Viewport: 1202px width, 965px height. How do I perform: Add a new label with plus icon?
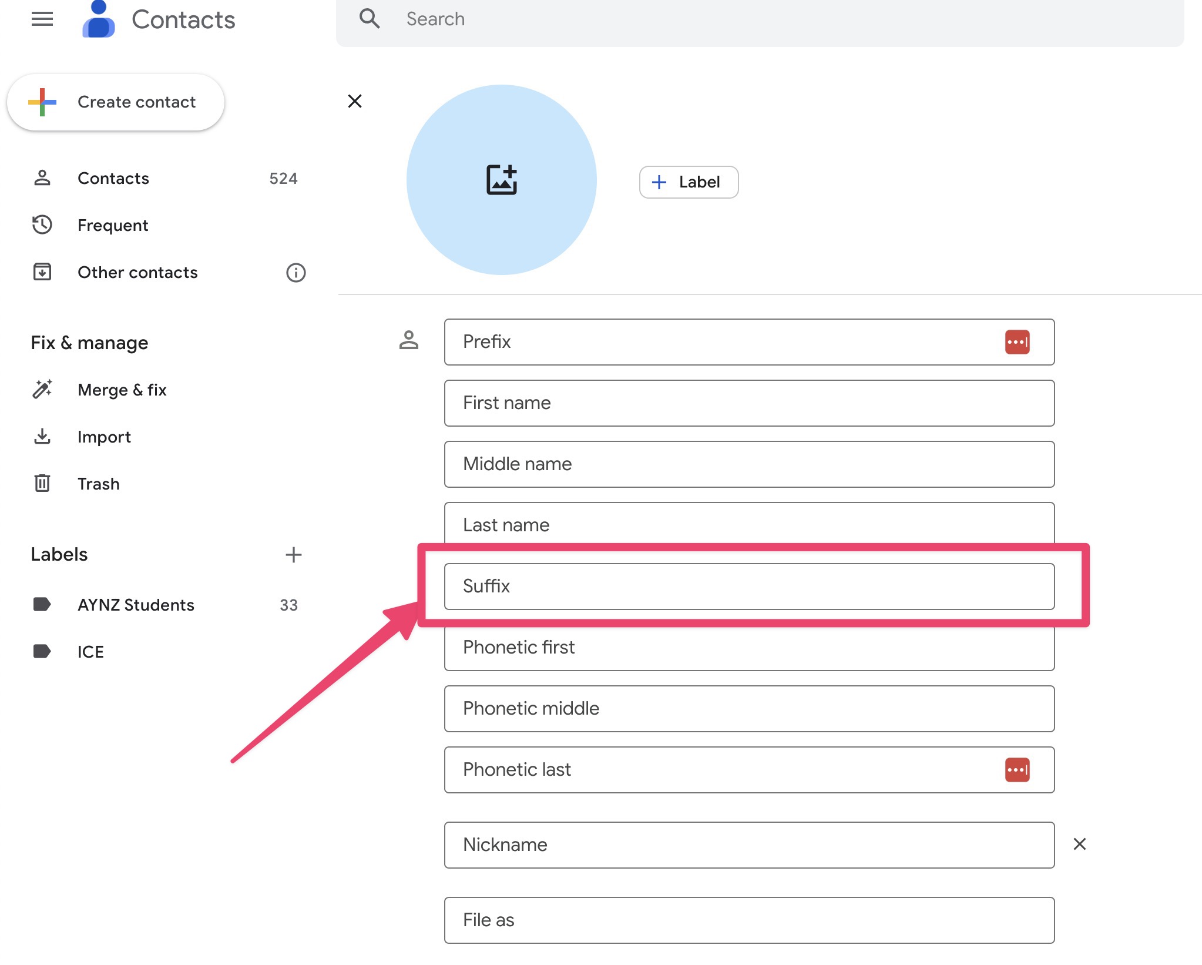coord(293,554)
